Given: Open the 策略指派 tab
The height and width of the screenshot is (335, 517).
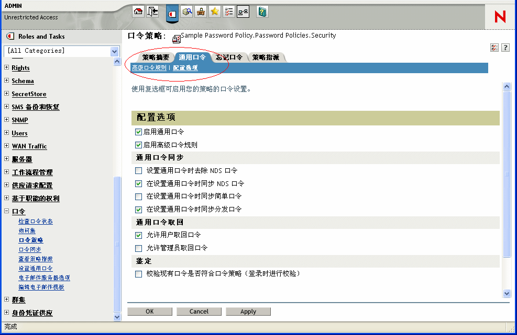Looking at the screenshot, I should 266,57.
